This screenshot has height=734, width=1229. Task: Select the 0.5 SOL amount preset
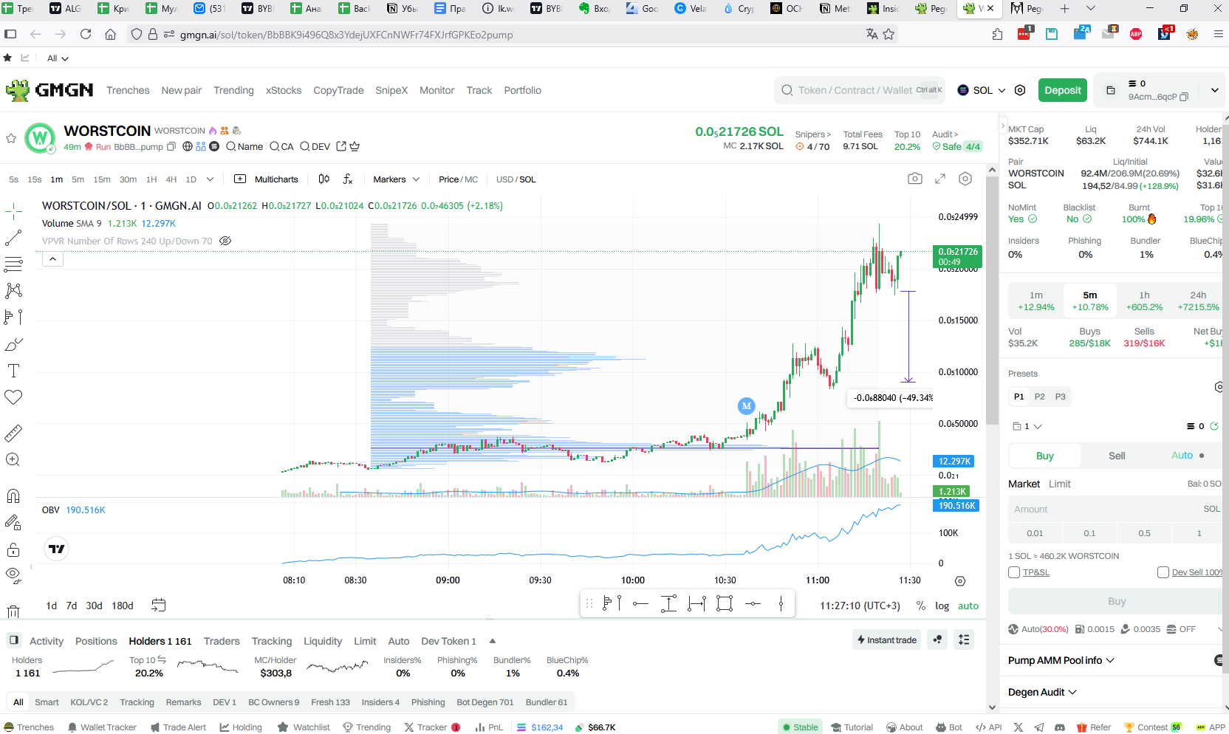[x=1144, y=533]
